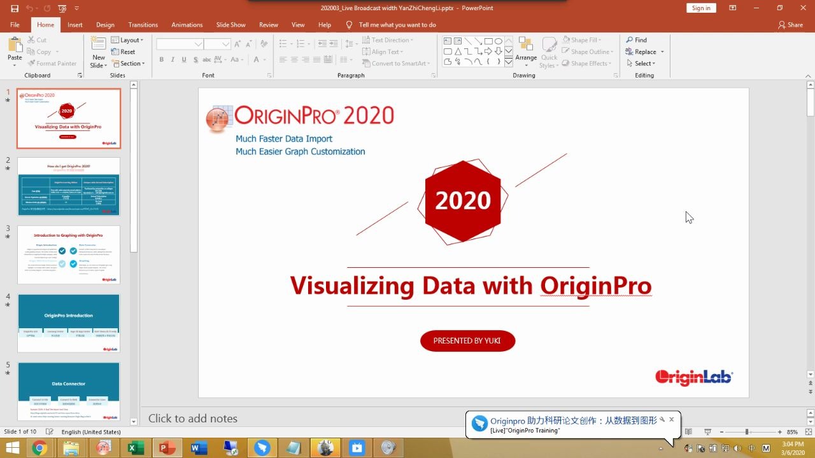Click the Sign in button
Viewport: 815px width, 458px height.
[701, 8]
